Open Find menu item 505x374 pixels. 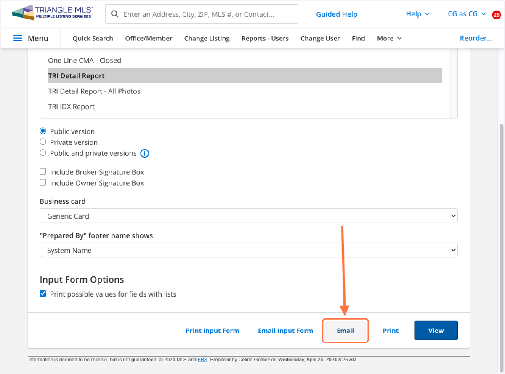point(359,38)
